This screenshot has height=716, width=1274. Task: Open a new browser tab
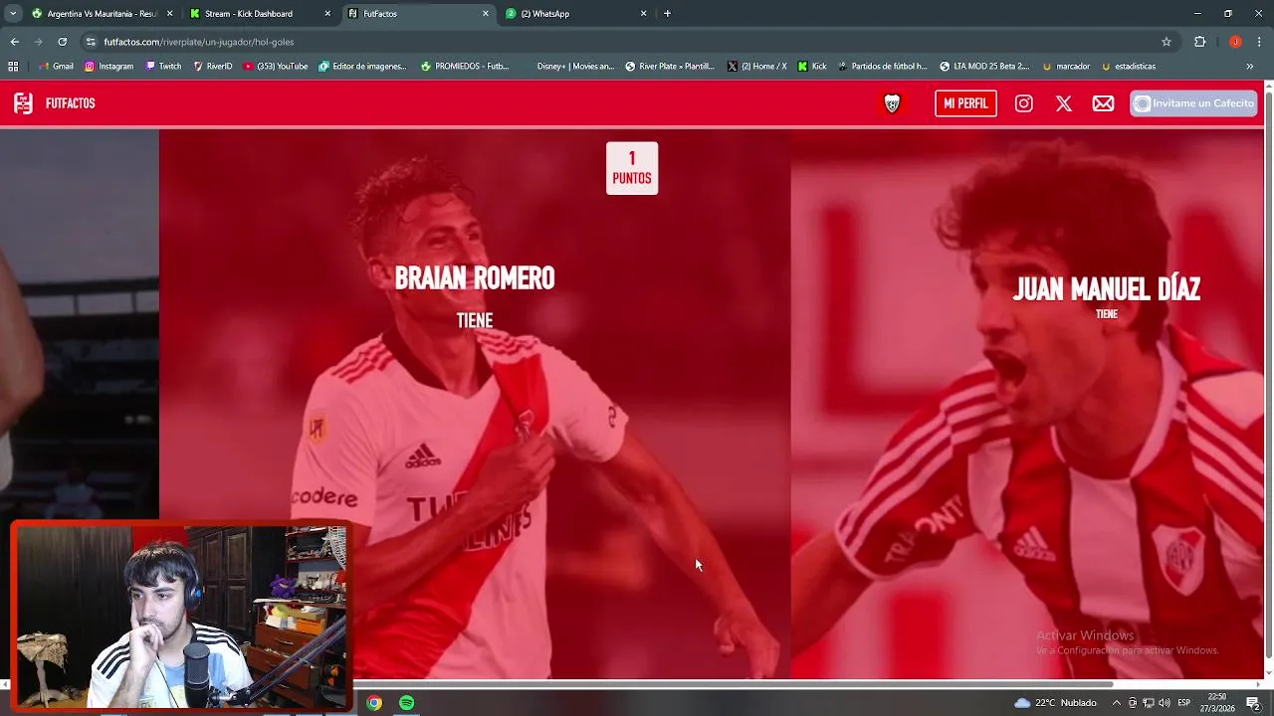[667, 14]
